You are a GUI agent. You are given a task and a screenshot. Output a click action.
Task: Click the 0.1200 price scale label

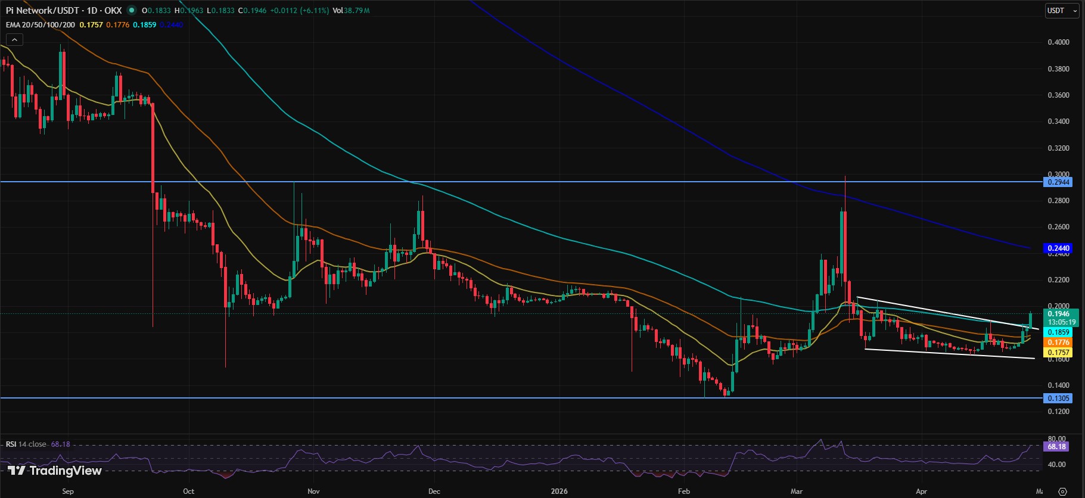click(x=1058, y=412)
